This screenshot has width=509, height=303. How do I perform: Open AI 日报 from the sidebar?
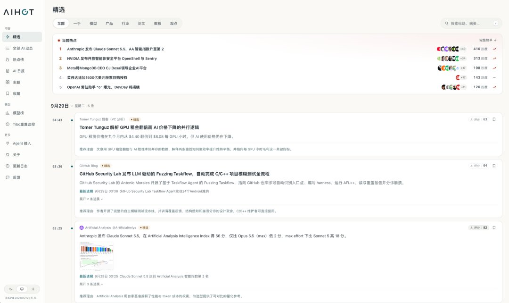pos(22,71)
